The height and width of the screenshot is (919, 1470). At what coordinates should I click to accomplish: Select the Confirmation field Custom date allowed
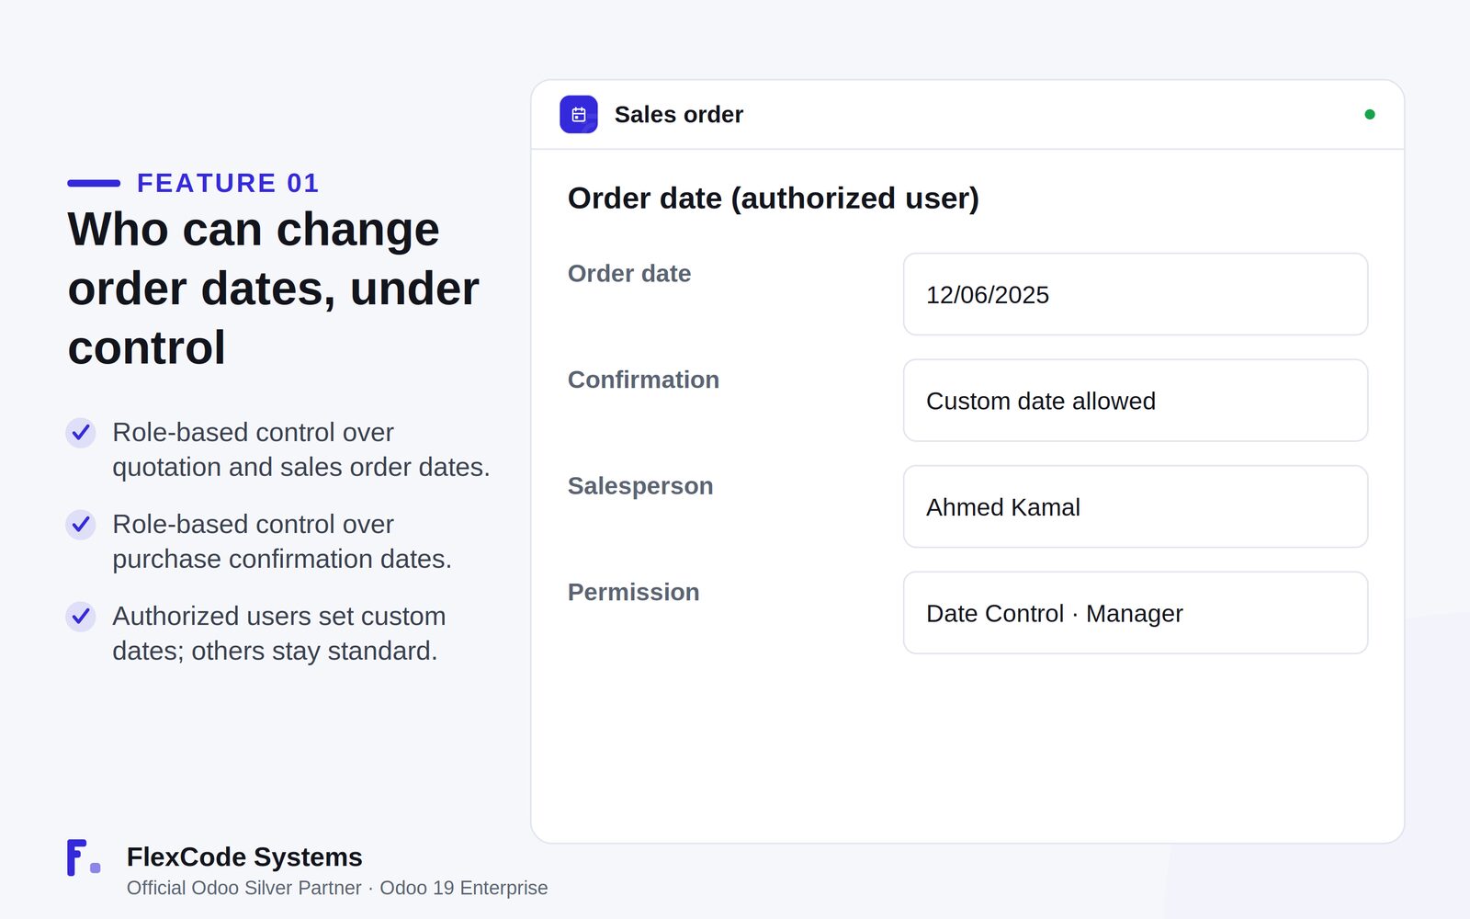[x=1136, y=401]
